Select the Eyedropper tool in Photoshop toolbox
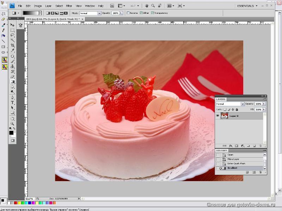282x211 pixels. tap(12, 51)
